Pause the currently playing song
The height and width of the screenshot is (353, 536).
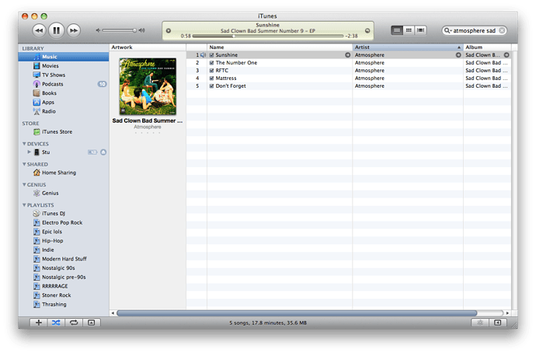pyautogui.click(x=56, y=30)
